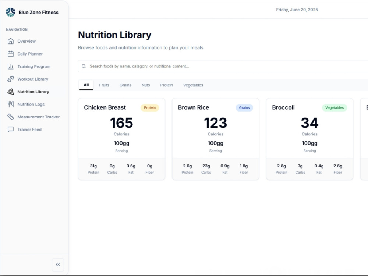The height and width of the screenshot is (276, 368).
Task: Click the 123 calories value
Action: (x=215, y=123)
